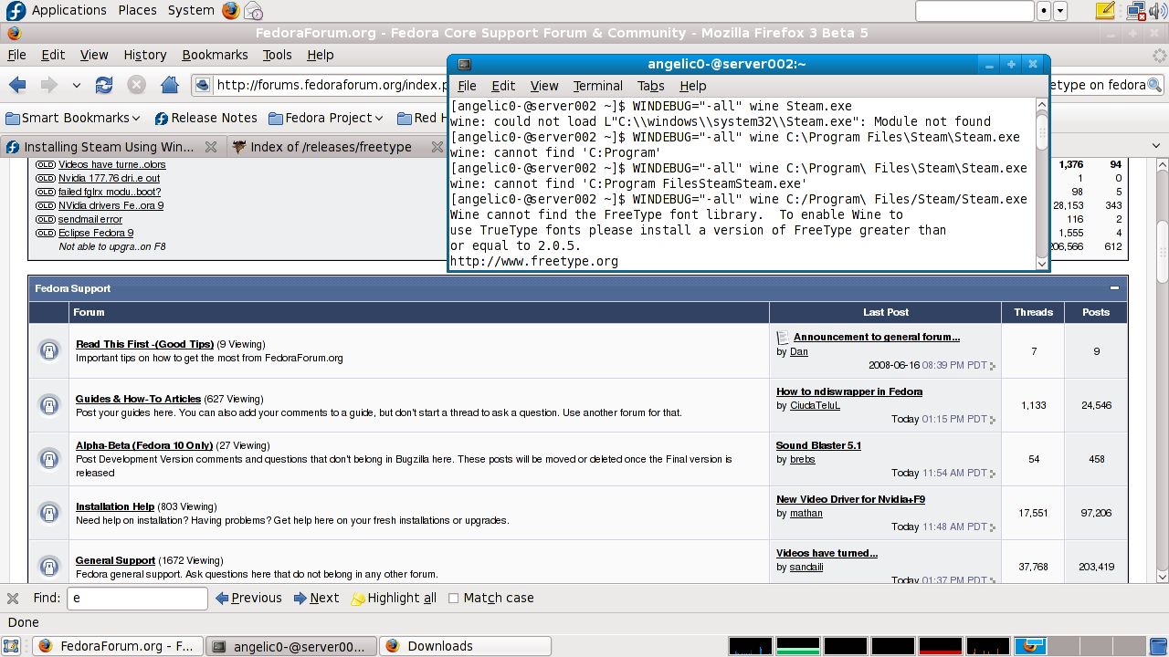Launch Firefox from the top GNOME panel
The width and height of the screenshot is (1169, 657).
coord(228,10)
